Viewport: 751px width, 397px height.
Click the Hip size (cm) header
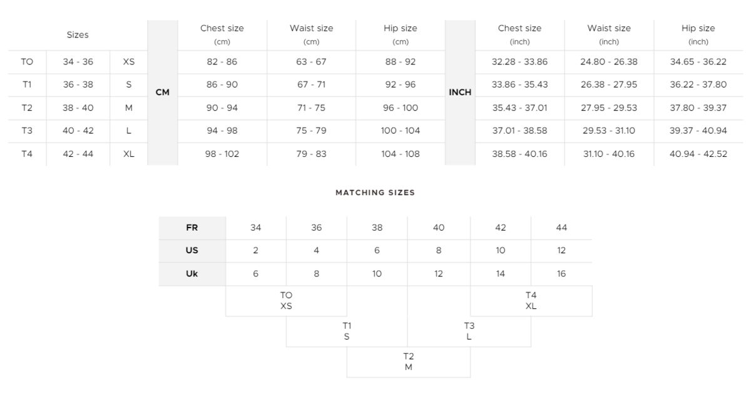coord(401,34)
